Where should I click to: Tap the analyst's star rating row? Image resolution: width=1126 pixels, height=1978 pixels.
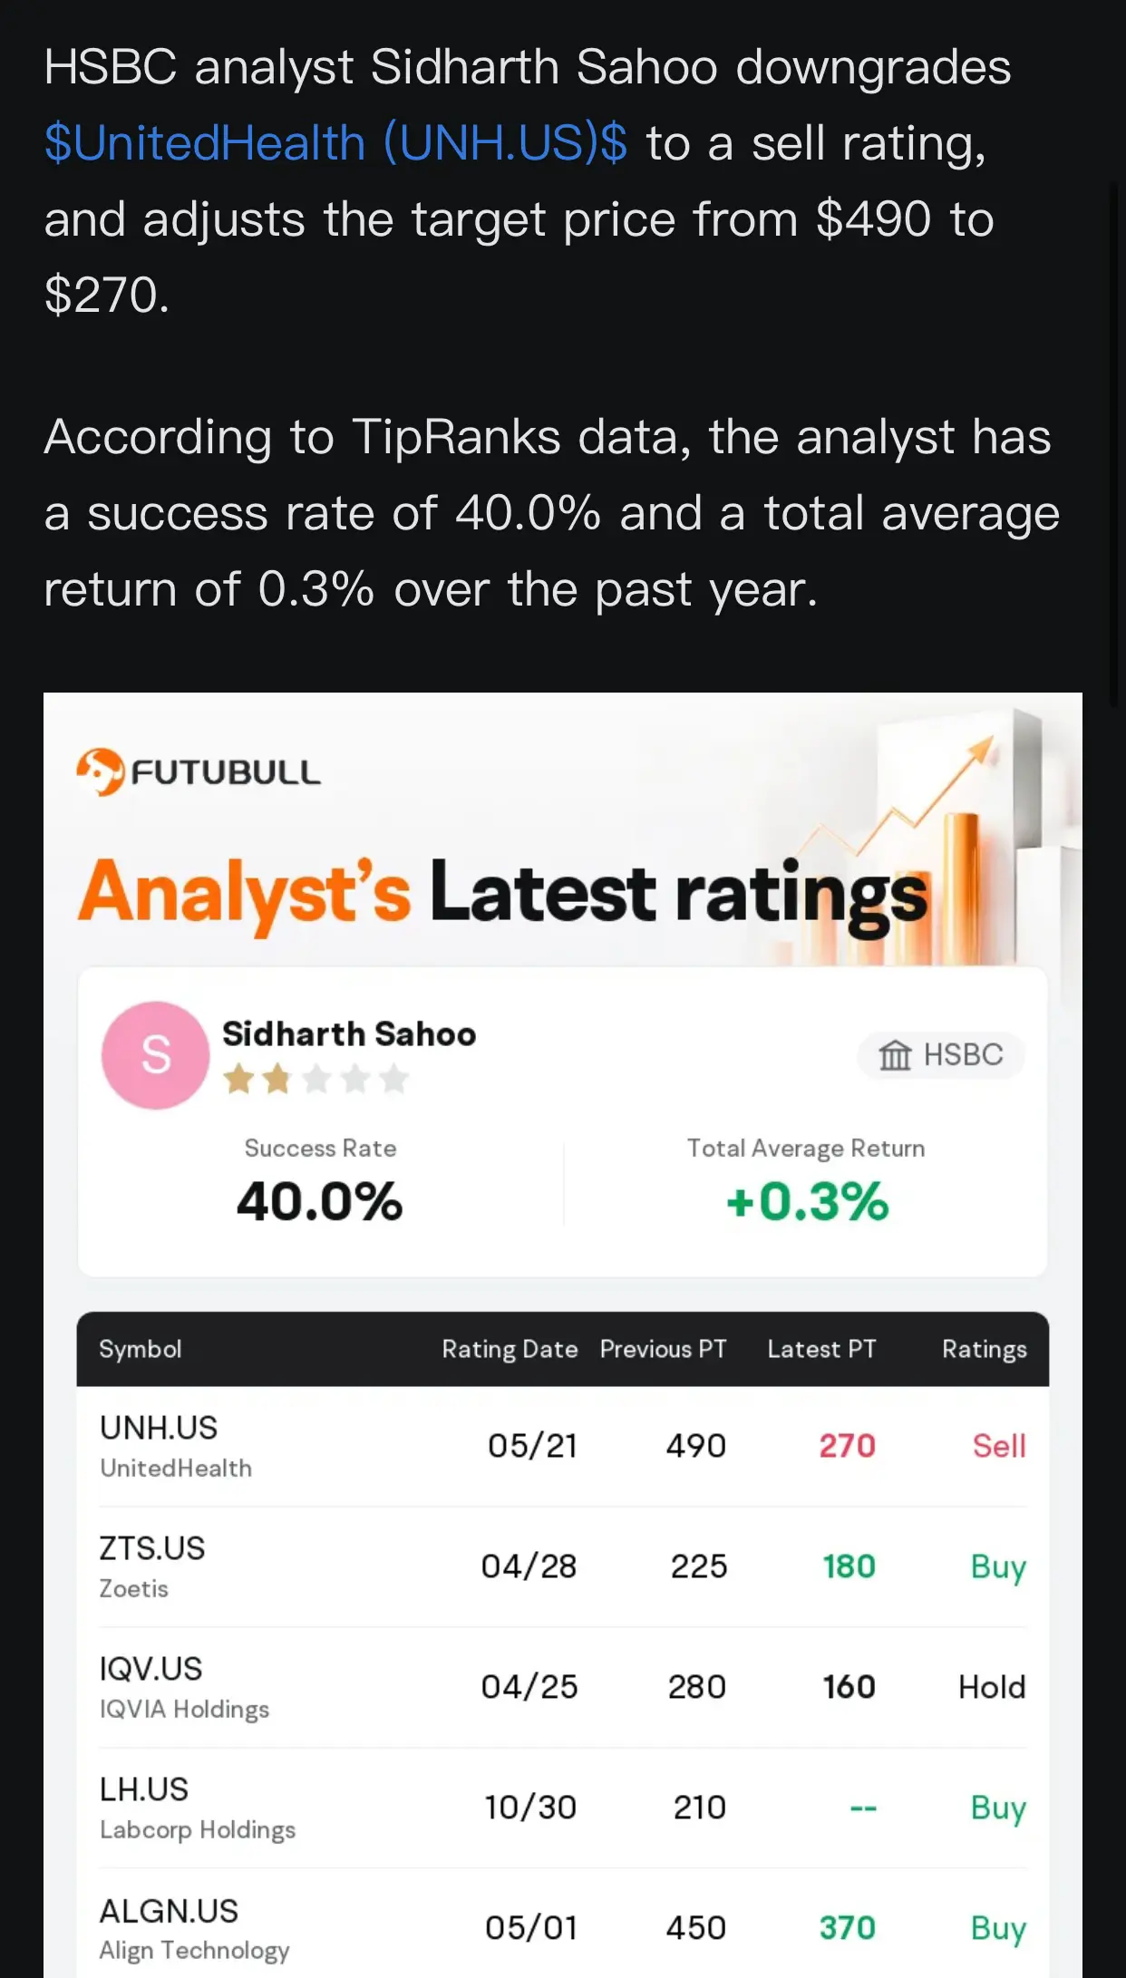click(315, 1079)
